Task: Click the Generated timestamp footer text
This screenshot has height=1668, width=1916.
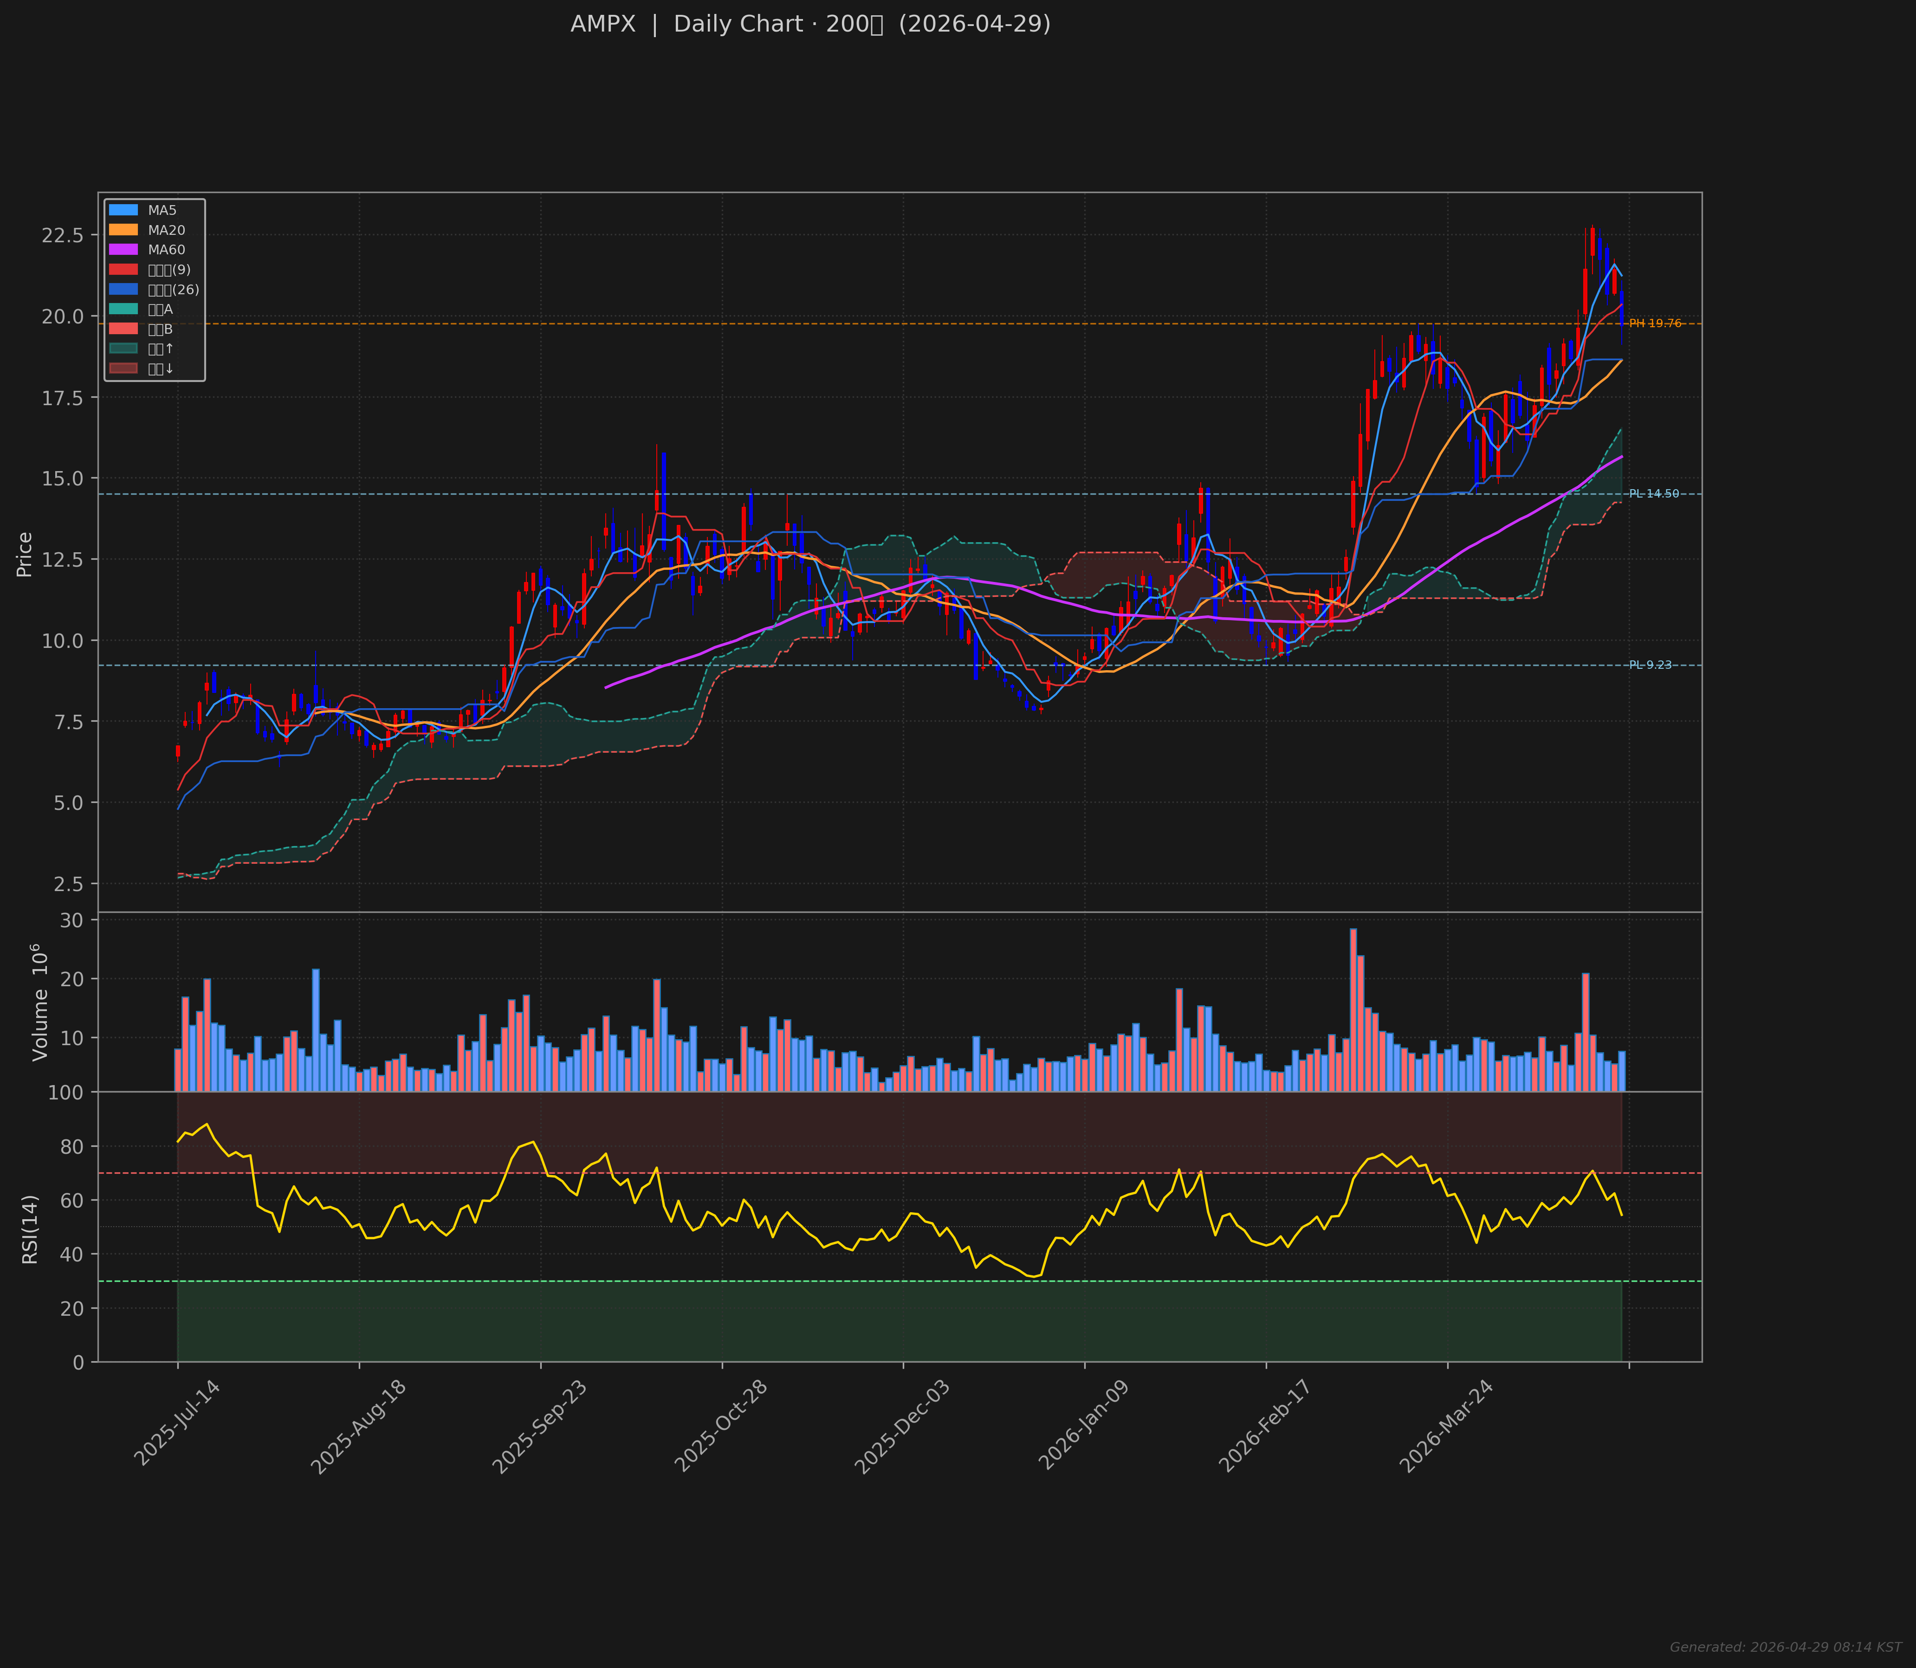Action: coord(1785,1648)
